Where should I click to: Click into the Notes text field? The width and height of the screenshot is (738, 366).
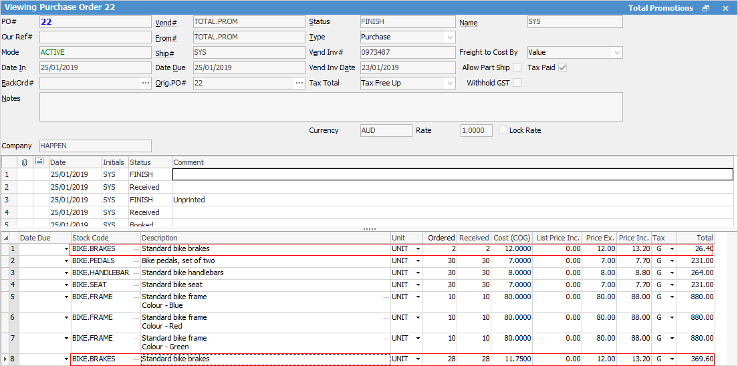(x=331, y=107)
